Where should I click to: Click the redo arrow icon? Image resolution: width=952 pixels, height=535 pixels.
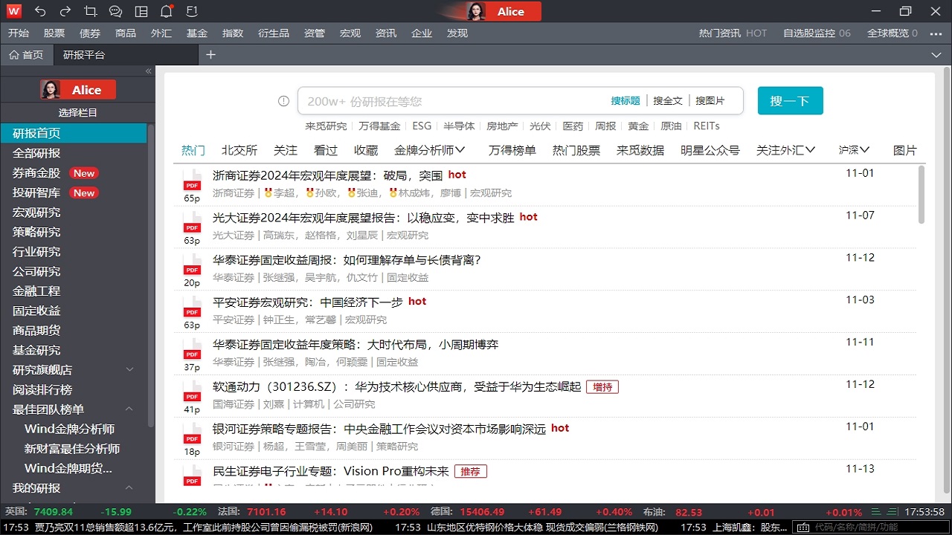click(x=65, y=10)
